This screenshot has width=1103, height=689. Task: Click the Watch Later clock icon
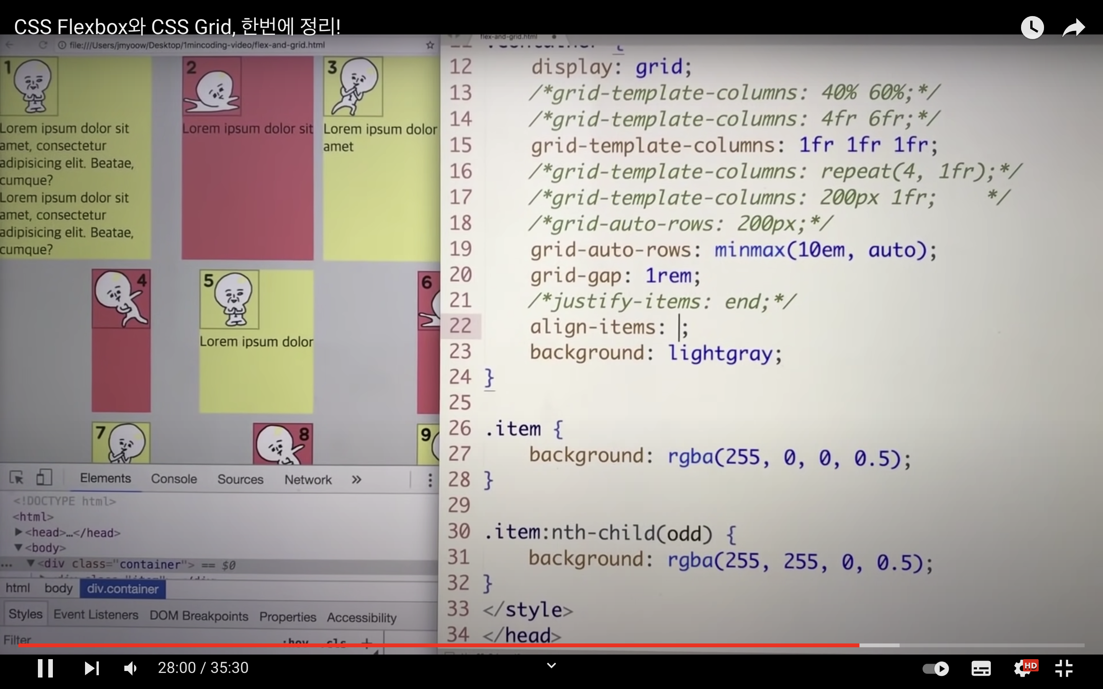tap(1032, 27)
